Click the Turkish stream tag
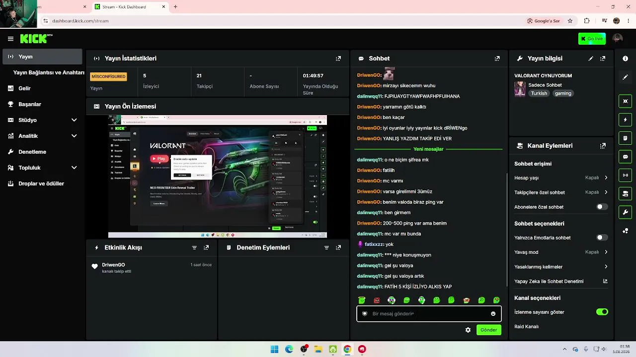Screen dimensions: 636x357 [x=539, y=93]
